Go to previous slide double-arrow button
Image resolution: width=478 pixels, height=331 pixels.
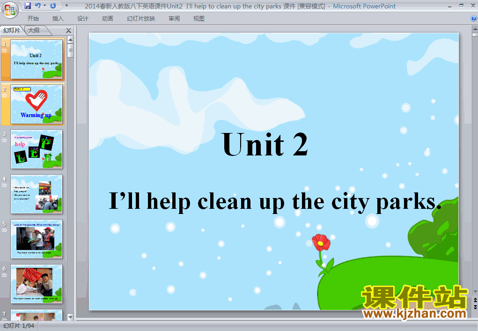[x=475, y=300]
